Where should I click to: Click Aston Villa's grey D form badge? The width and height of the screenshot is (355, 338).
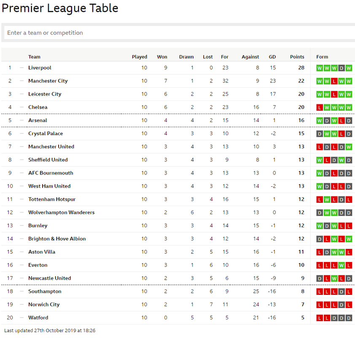coord(327,252)
